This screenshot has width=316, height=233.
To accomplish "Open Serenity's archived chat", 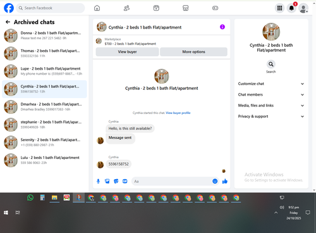I will click(44, 142).
